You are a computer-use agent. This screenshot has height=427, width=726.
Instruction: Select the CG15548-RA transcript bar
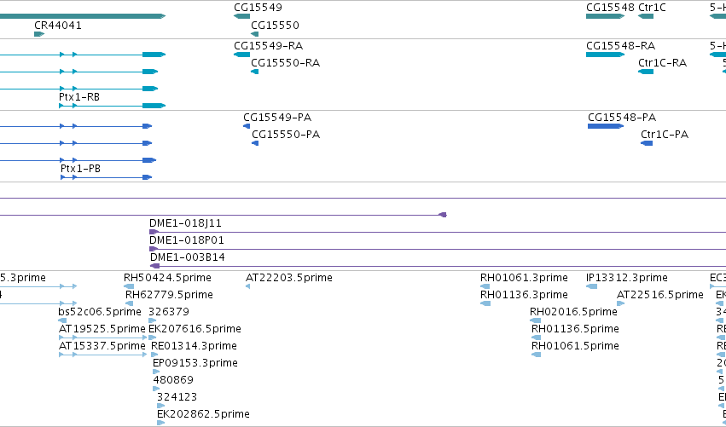(x=605, y=55)
